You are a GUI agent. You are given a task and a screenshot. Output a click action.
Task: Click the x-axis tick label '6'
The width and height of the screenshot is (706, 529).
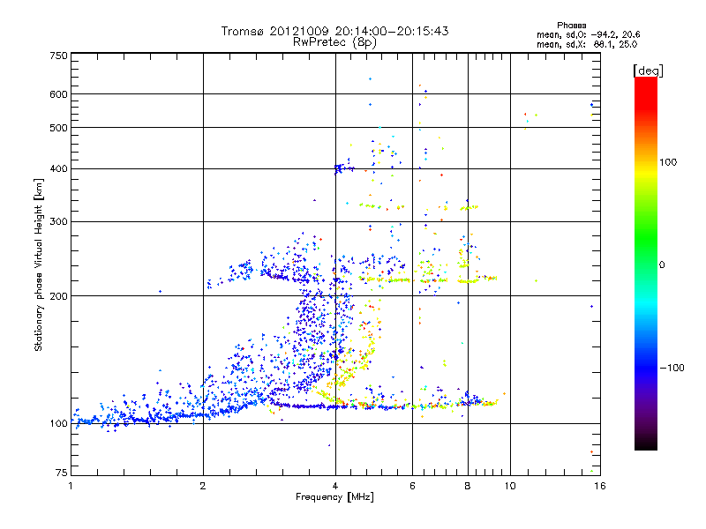point(412,486)
